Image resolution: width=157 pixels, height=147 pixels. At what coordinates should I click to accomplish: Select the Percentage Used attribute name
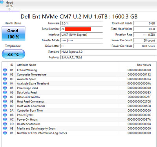27,88
